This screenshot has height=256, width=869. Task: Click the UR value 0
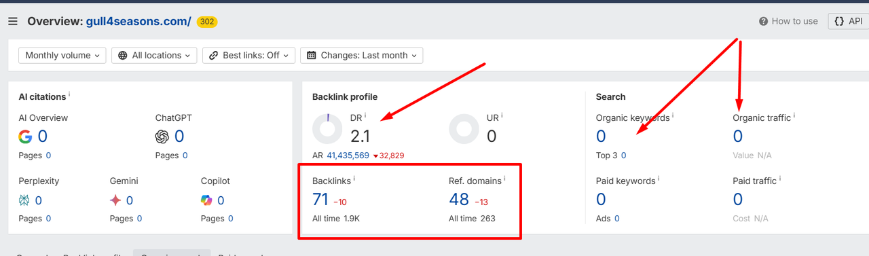coord(492,136)
